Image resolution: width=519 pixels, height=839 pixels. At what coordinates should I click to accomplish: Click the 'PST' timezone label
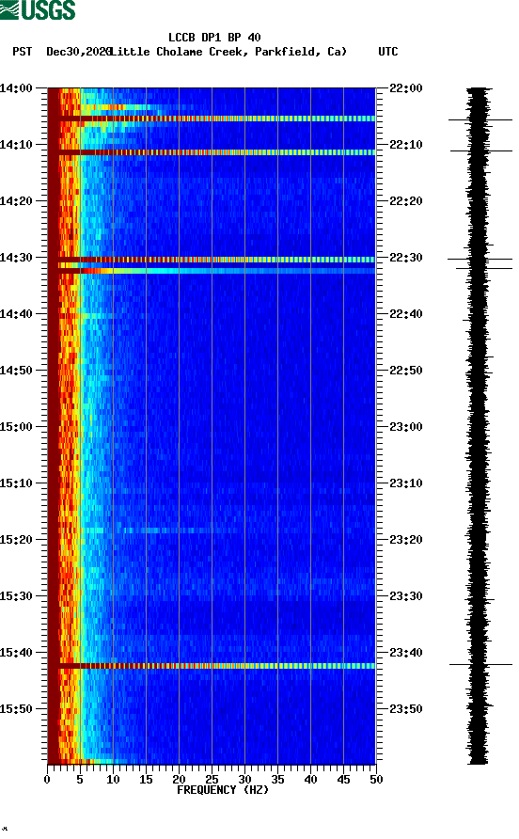(23, 52)
